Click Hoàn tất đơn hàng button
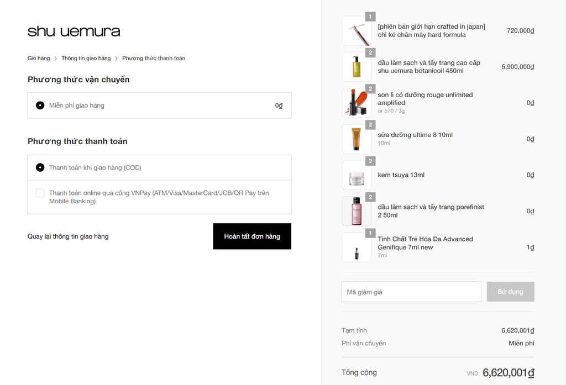Viewport: 566px width, 385px height. pyautogui.click(x=252, y=236)
